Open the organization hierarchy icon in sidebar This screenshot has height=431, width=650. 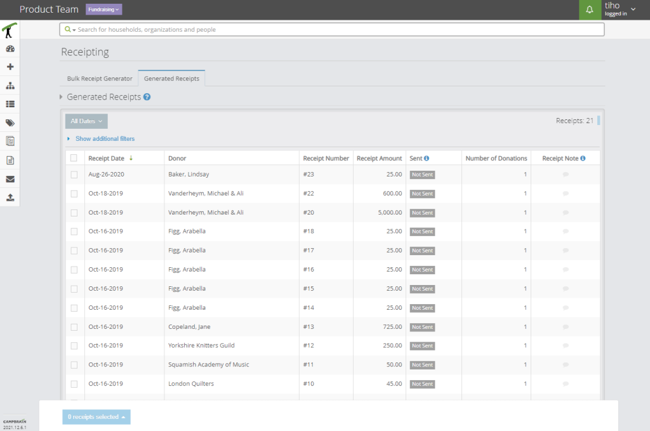(10, 86)
